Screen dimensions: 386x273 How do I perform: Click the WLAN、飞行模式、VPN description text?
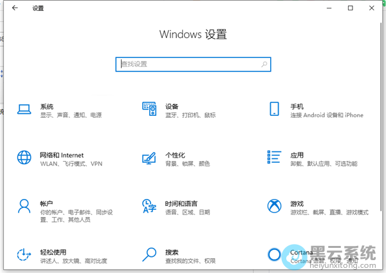(71, 164)
